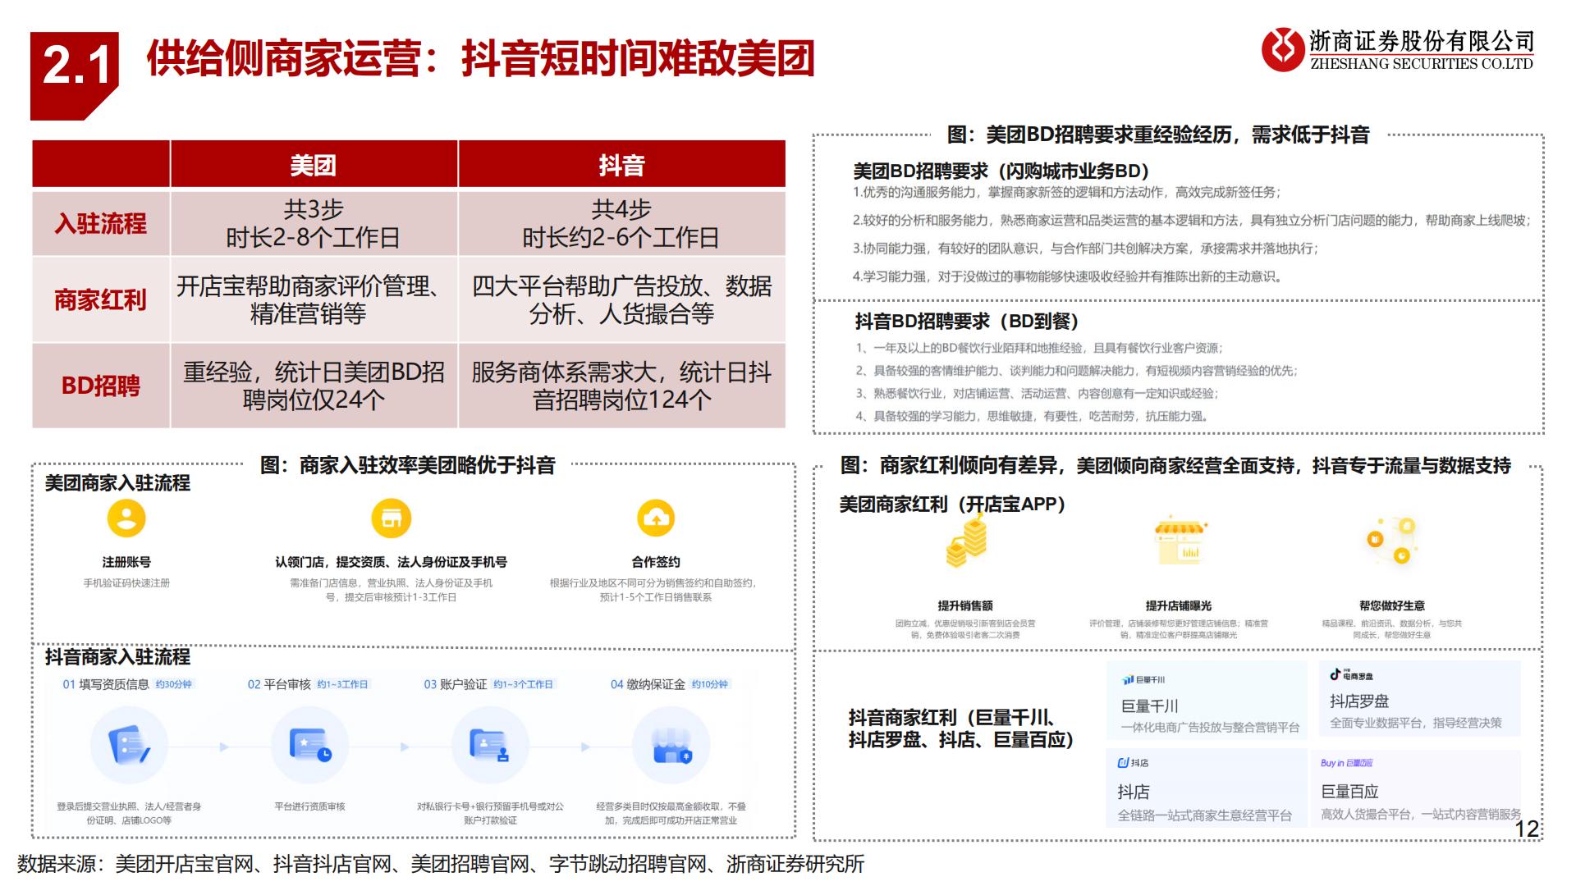The image size is (1576, 886).
Task: Select the 抖店 platform card
Action: 1207,788
